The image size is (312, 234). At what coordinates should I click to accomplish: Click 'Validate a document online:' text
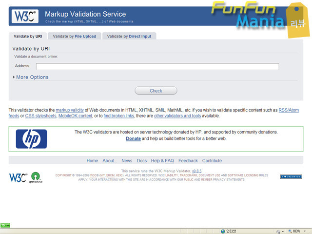click(x=36, y=57)
